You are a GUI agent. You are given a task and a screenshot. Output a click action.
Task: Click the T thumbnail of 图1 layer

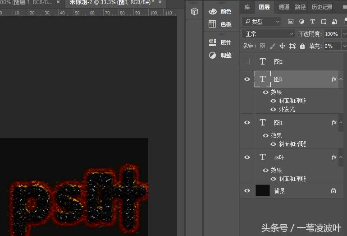tap(263, 122)
